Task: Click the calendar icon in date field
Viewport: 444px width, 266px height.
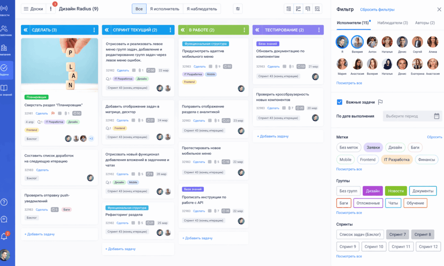Action: coord(436,116)
